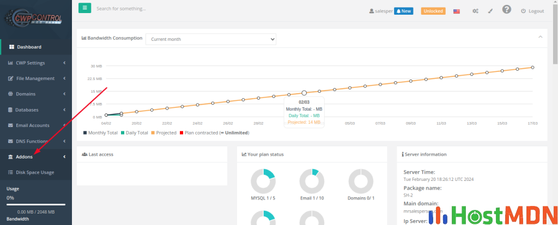Toggle the Projected legend series

click(165, 132)
